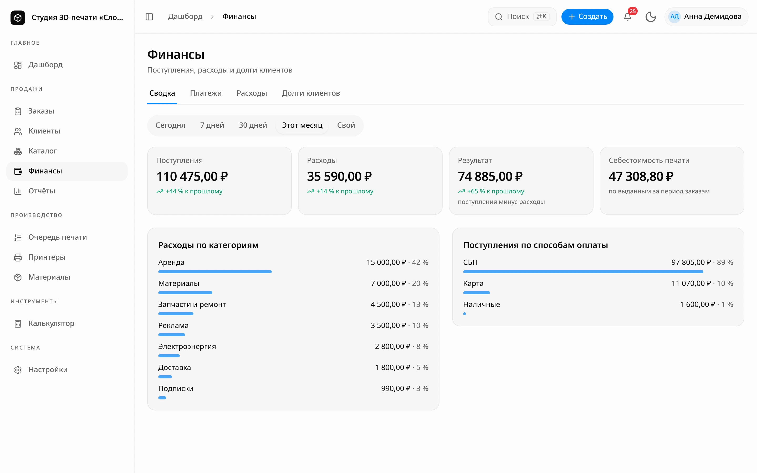Switch to dark mode moon icon
The image size is (757, 473).
tap(651, 17)
